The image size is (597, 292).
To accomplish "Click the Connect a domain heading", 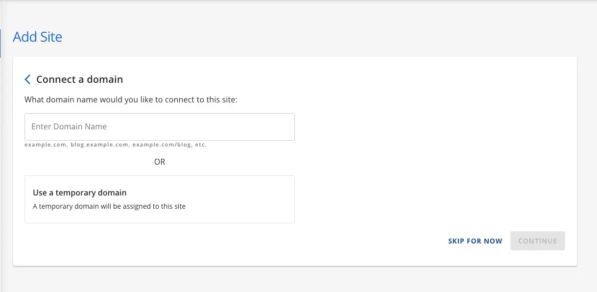I will coord(80,79).
